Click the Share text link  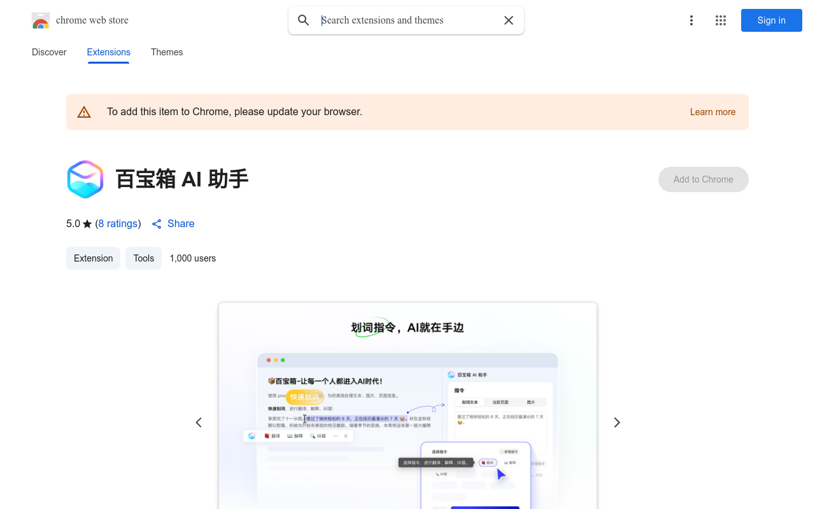click(181, 224)
